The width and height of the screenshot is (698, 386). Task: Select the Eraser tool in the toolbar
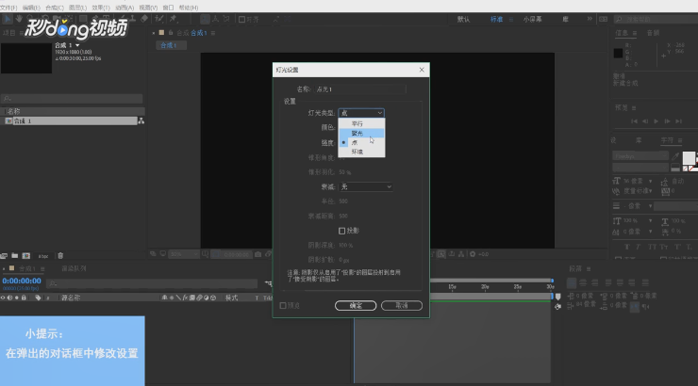[144, 19]
